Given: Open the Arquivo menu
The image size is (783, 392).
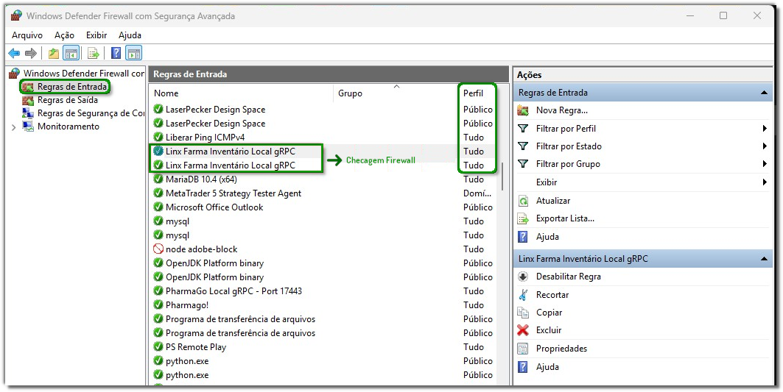Looking at the screenshot, I should (27, 35).
